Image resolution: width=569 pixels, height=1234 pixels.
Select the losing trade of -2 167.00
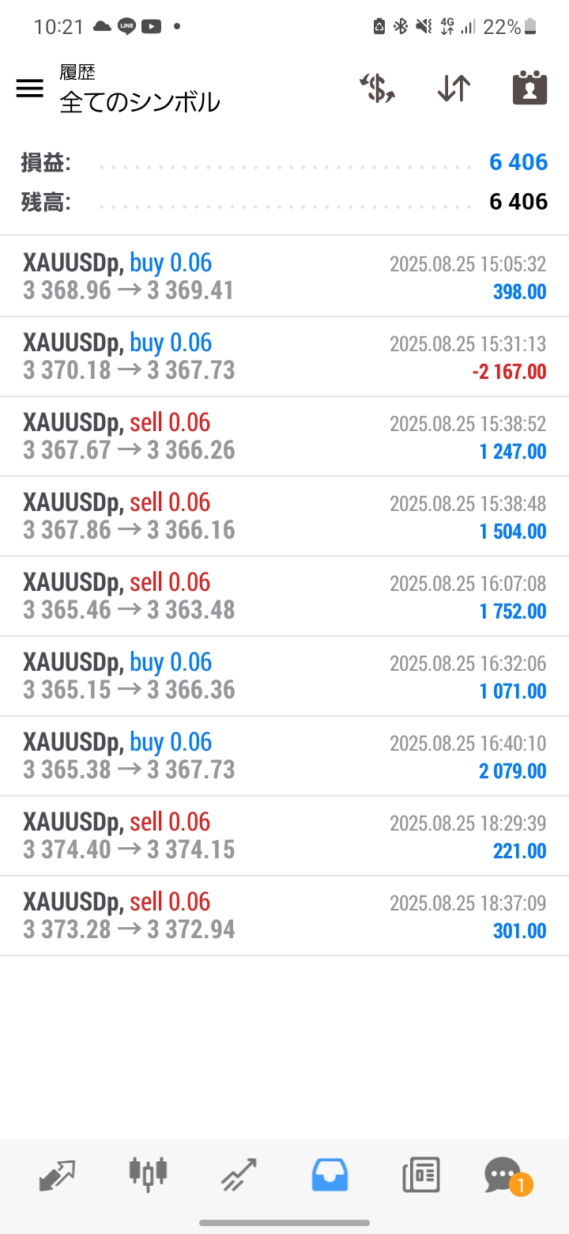[284, 357]
